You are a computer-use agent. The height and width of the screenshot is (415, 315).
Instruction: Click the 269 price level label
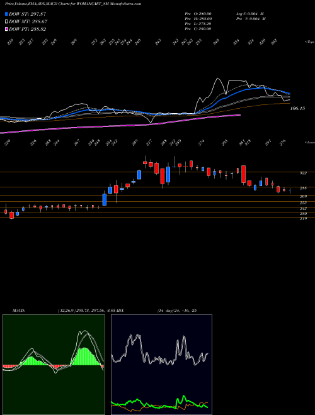pyautogui.click(x=303, y=196)
